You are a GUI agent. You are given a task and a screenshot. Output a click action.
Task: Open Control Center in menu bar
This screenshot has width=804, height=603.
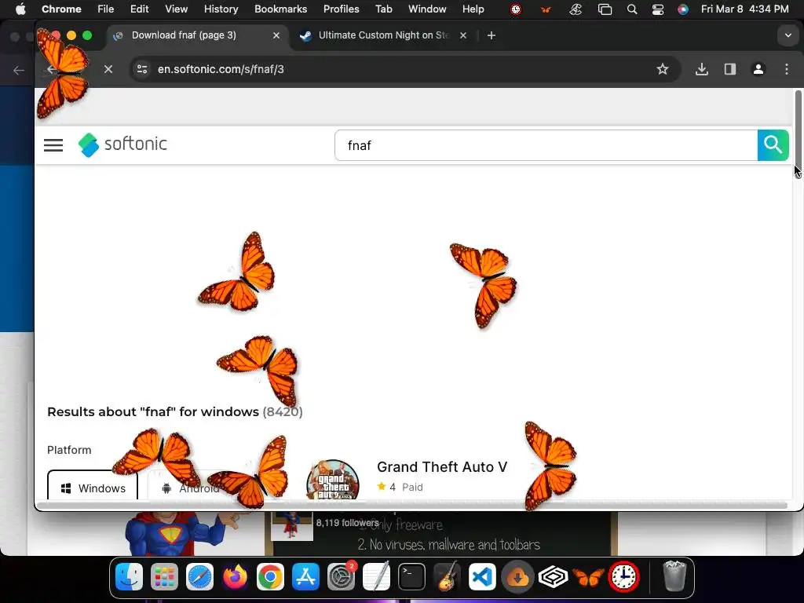coord(658,9)
